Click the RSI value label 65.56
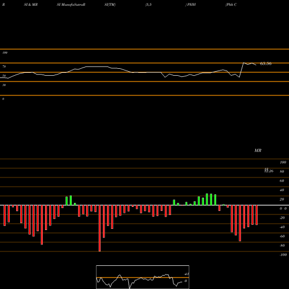The height and width of the screenshot is (289, 289). [266, 64]
